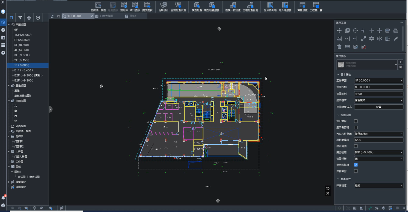The image size is (408, 212).
Task: Open the 可见构件范围 dropdown
Action: (x=378, y=134)
